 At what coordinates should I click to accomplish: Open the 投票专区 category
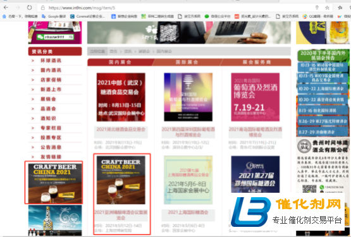(51, 138)
